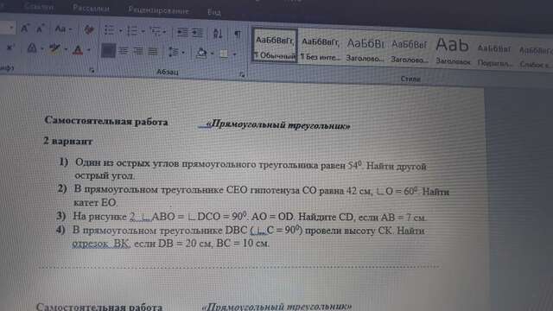
Task: Click the bullet list icon
Action: point(110,30)
